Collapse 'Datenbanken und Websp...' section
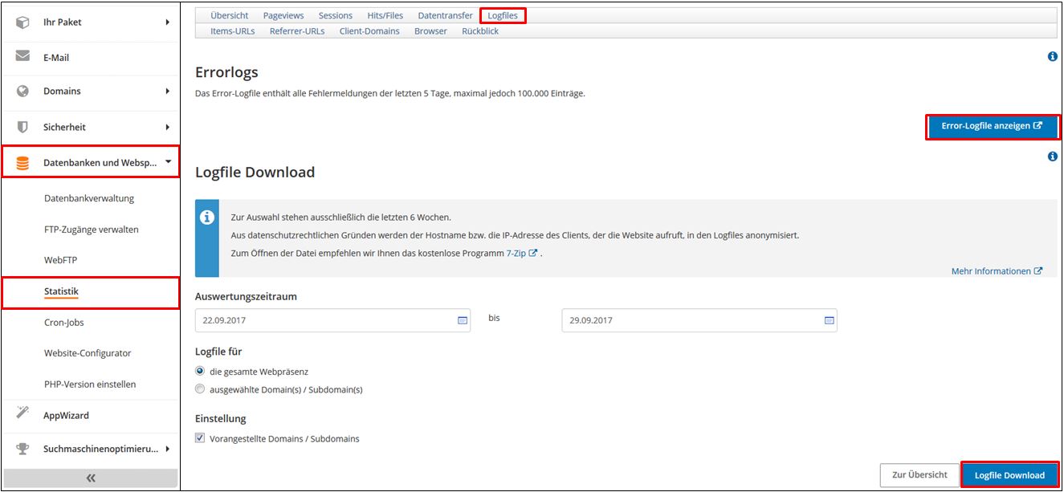This screenshot has width=1064, height=492. (168, 162)
